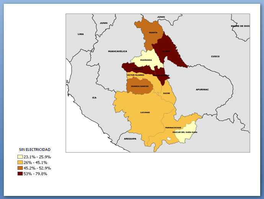Select the Paucar del Sara Sara province

click(x=187, y=132)
